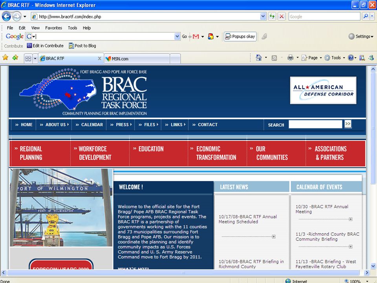Click the Messenger icon in command bar

pos(371,58)
